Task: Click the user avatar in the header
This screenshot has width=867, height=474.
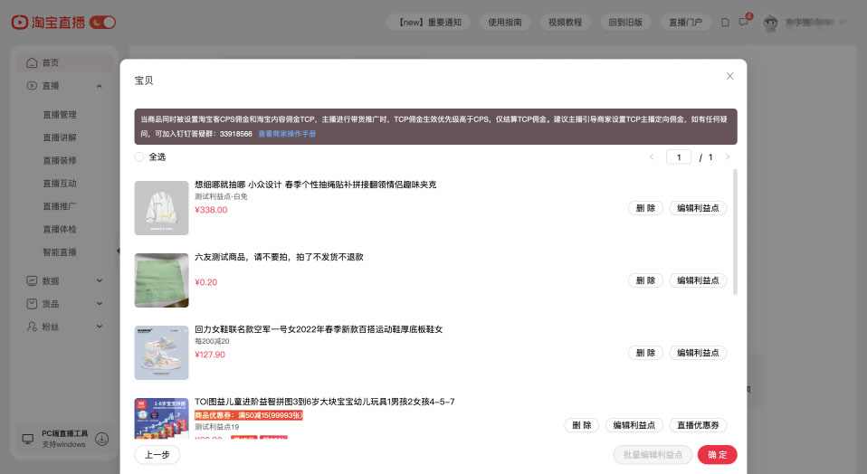Action: 771,23
